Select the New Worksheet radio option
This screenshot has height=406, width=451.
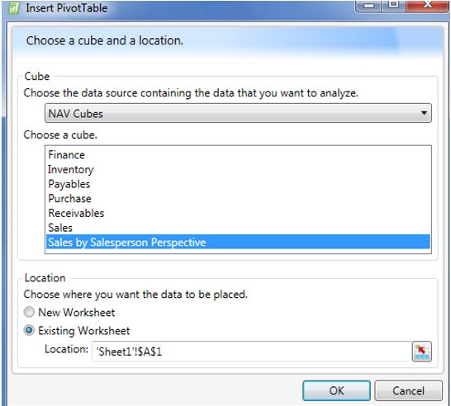coord(29,312)
